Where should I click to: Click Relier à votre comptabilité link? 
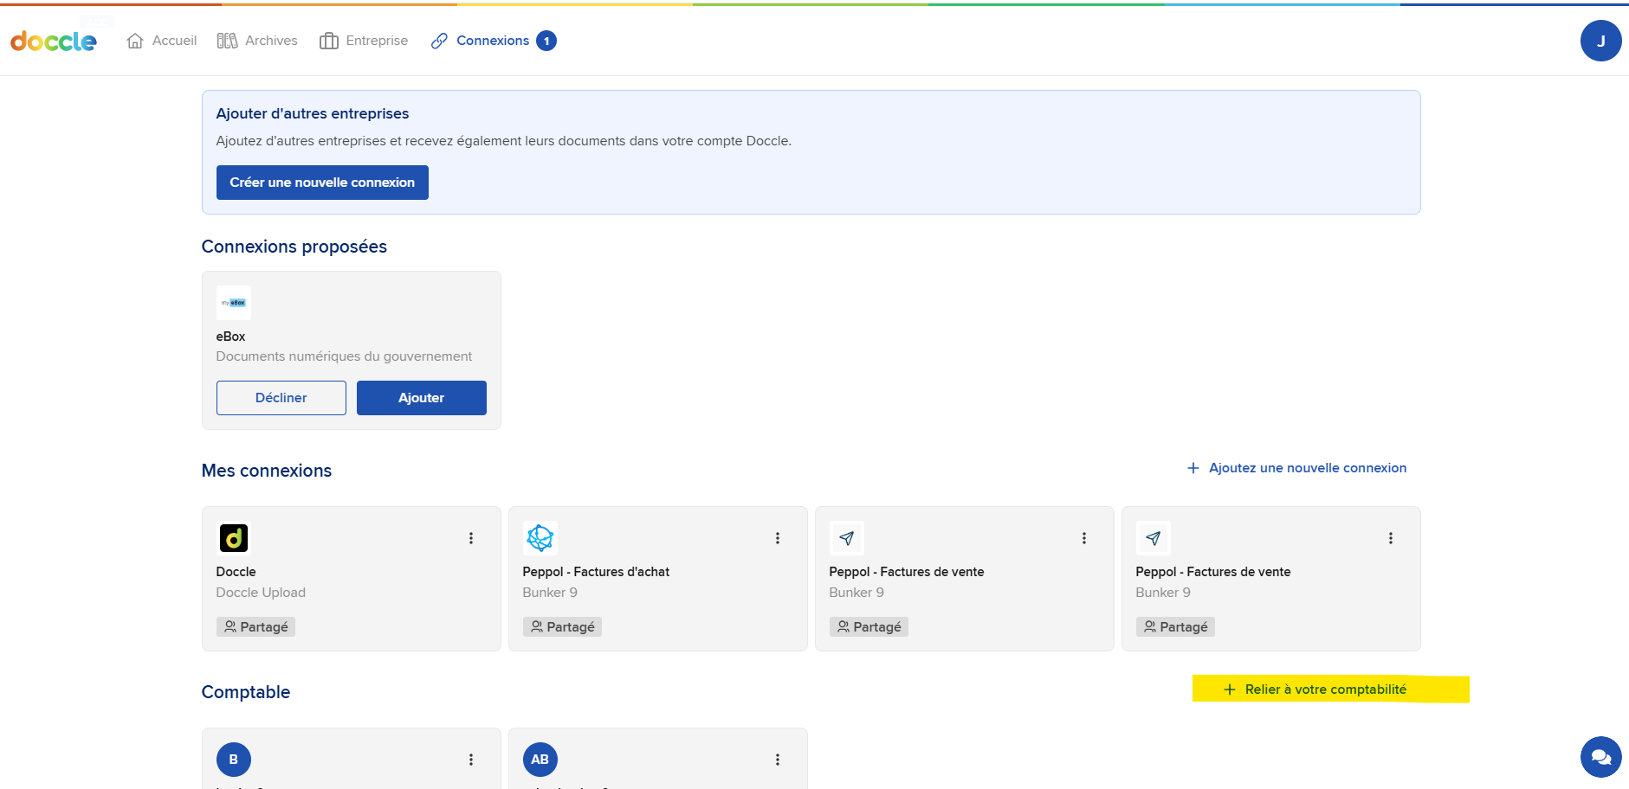click(x=1315, y=690)
